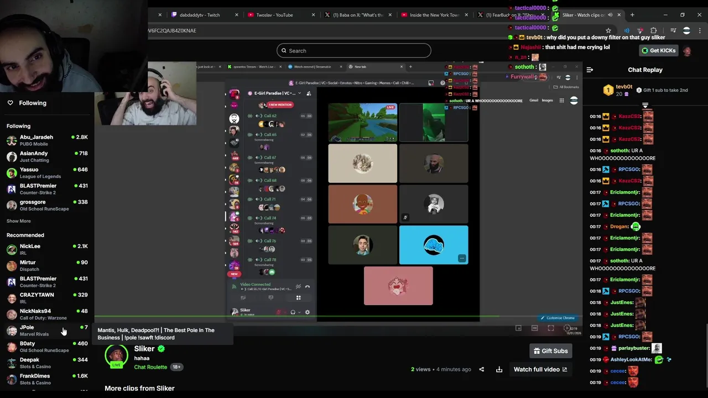
Task: Open the blue cast waves extension icon
Action: coord(627,31)
